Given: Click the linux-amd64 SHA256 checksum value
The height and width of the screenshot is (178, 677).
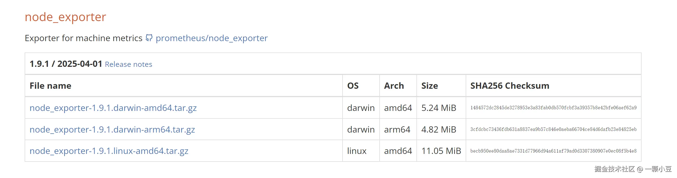Looking at the screenshot, I should tap(553, 151).
